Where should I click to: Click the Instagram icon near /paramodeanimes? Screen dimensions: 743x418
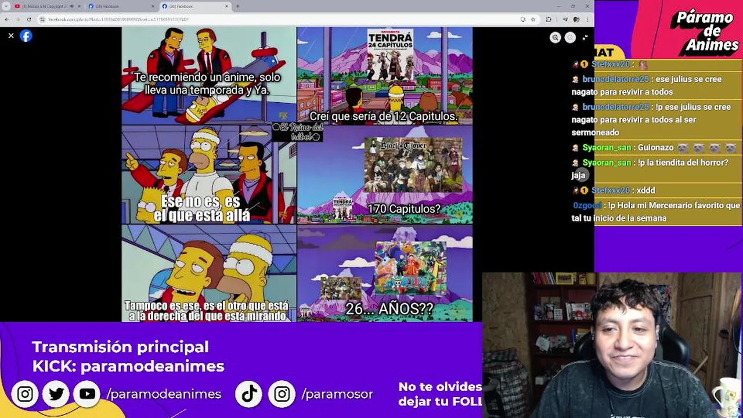25,394
